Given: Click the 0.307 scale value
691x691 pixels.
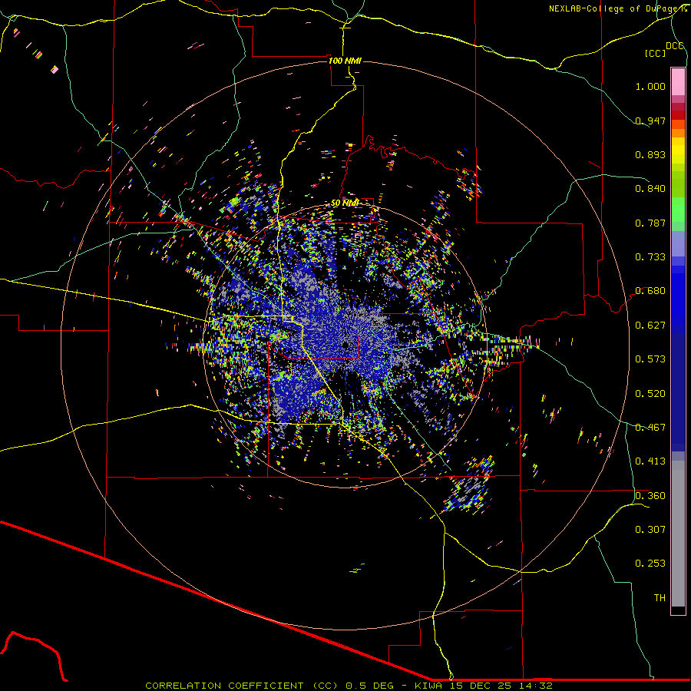Looking at the screenshot, I should click(x=650, y=530).
